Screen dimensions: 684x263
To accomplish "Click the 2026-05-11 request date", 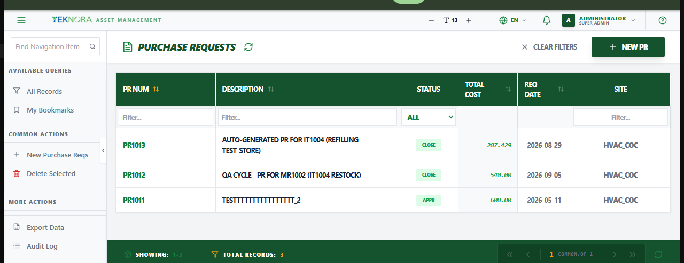I will pyautogui.click(x=544, y=201).
